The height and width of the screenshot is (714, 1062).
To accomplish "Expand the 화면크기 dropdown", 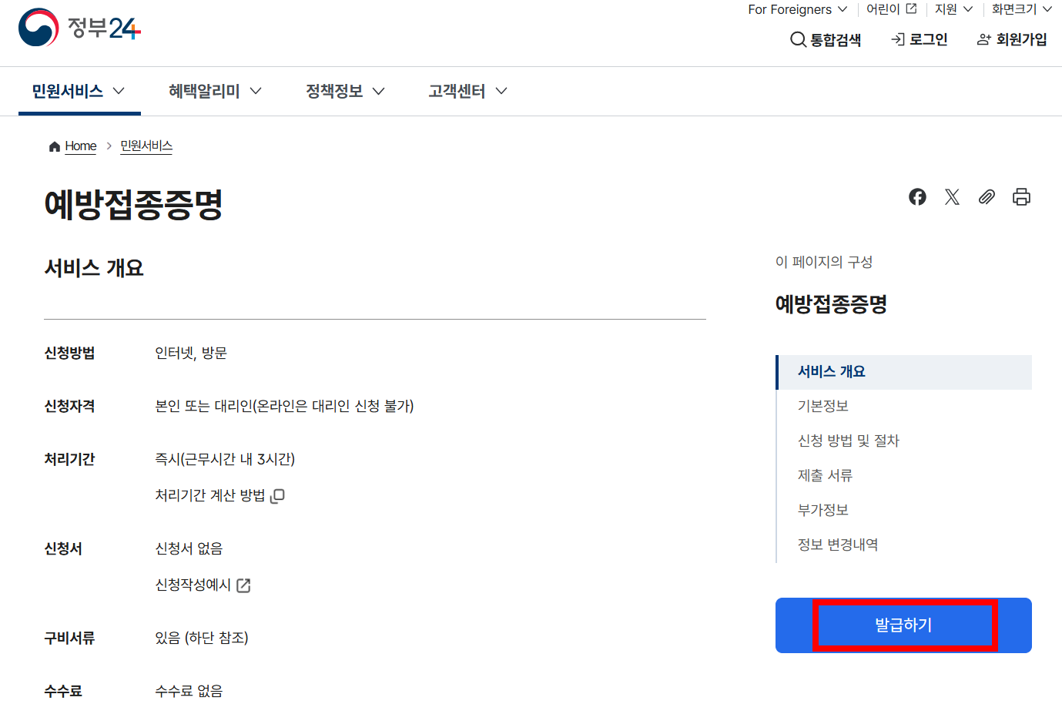I will click(1020, 10).
